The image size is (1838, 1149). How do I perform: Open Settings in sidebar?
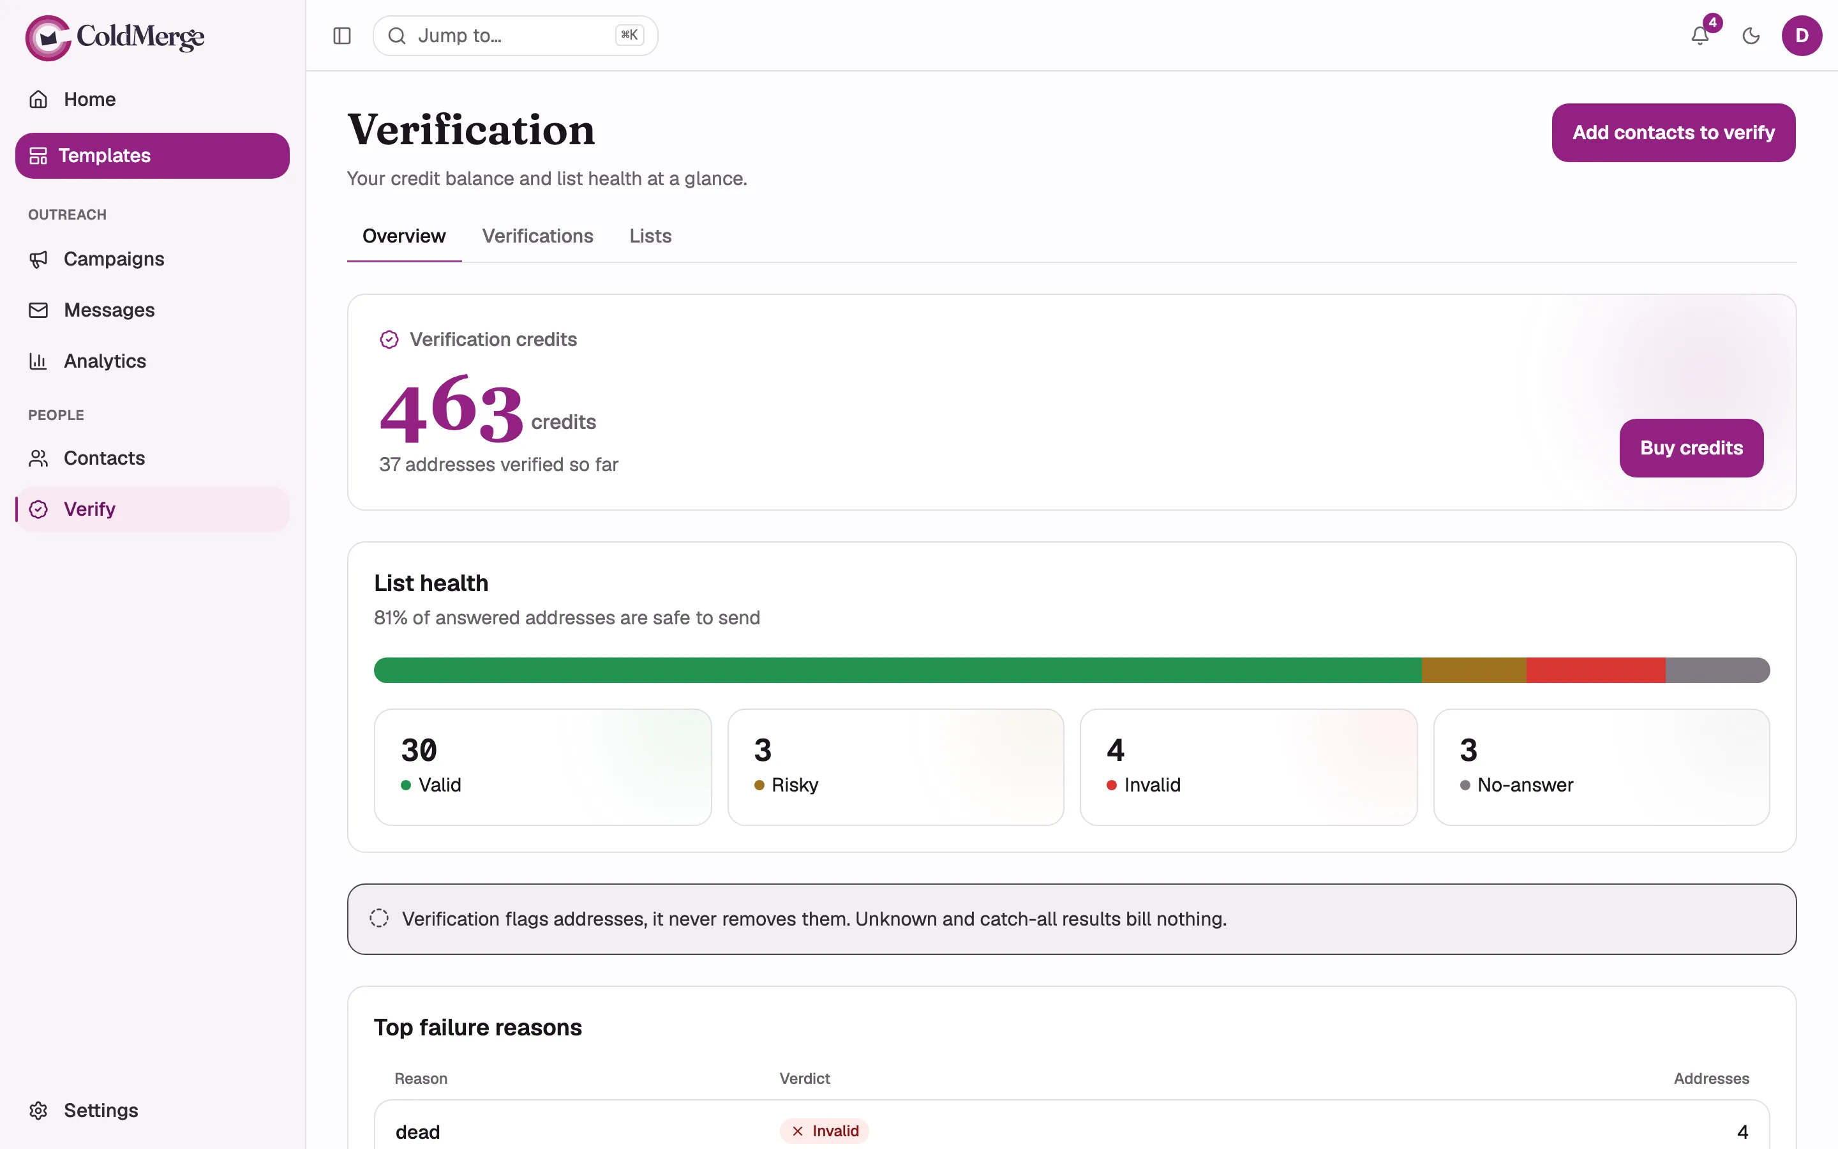coord(152,1110)
